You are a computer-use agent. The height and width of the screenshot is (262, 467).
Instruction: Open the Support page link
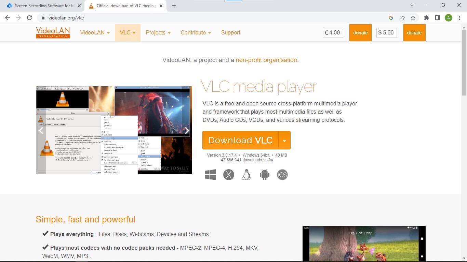[x=230, y=33]
